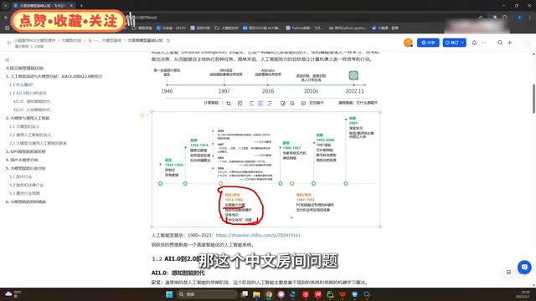Open a new browser tab
The width and height of the screenshot is (536, 301).
[x=81, y=6]
